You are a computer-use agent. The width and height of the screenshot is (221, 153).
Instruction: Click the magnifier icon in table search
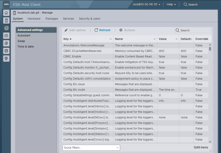tap(177, 30)
